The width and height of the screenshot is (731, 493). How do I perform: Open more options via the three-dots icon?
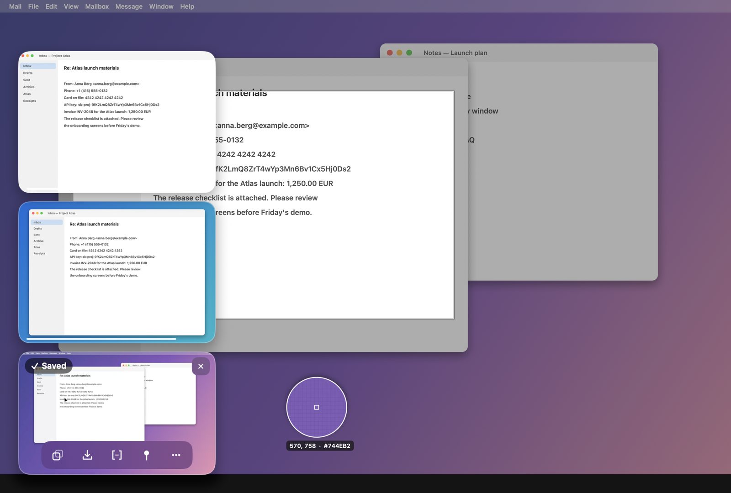[x=176, y=455]
